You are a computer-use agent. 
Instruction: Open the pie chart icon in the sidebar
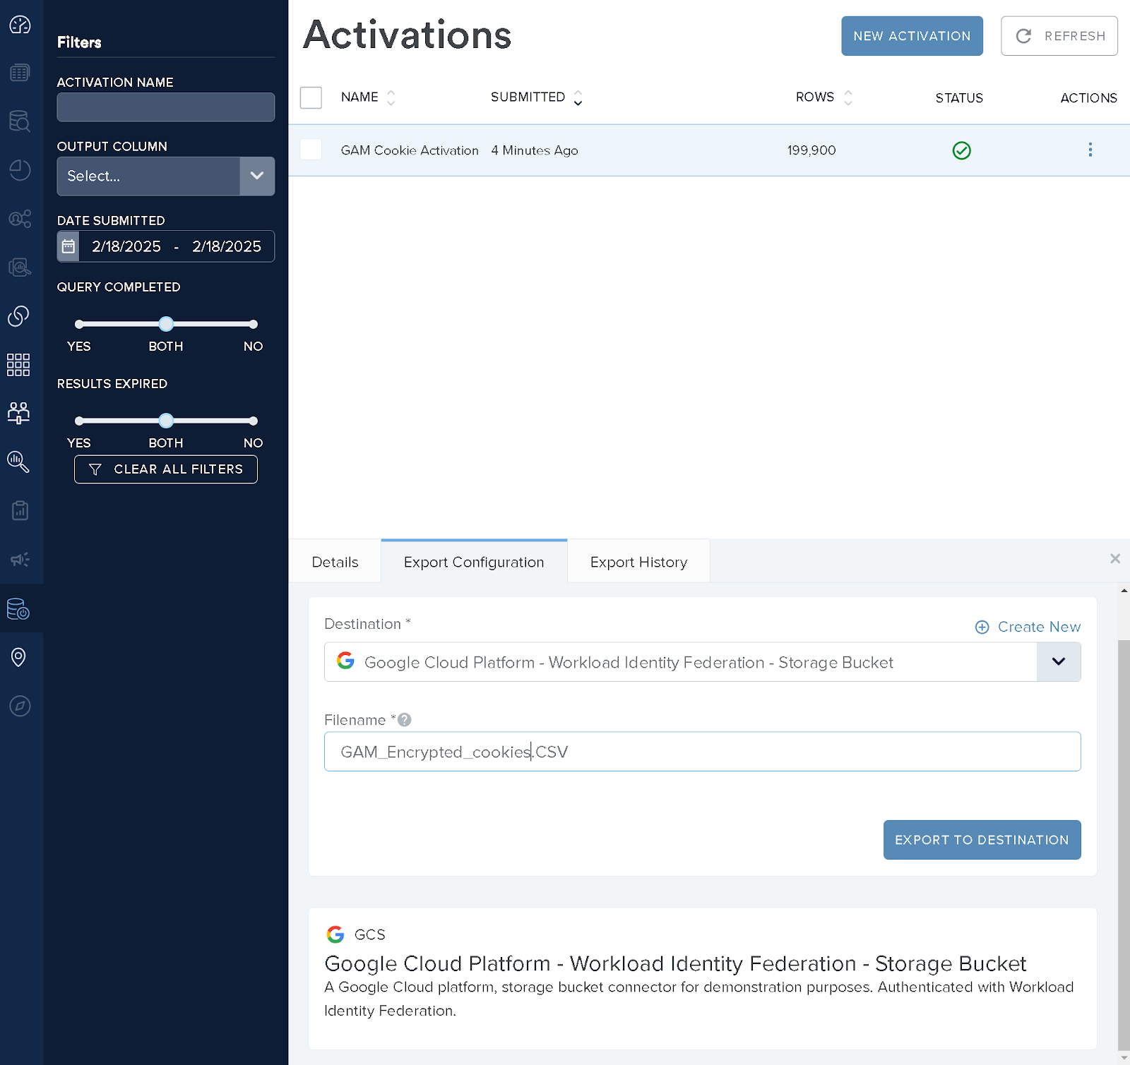click(x=20, y=170)
